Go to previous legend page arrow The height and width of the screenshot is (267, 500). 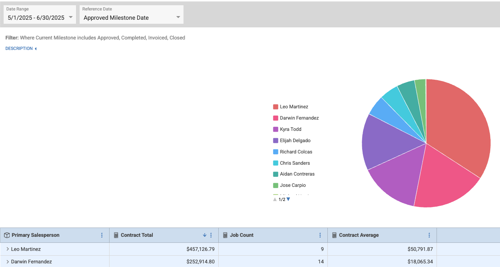pyautogui.click(x=275, y=199)
